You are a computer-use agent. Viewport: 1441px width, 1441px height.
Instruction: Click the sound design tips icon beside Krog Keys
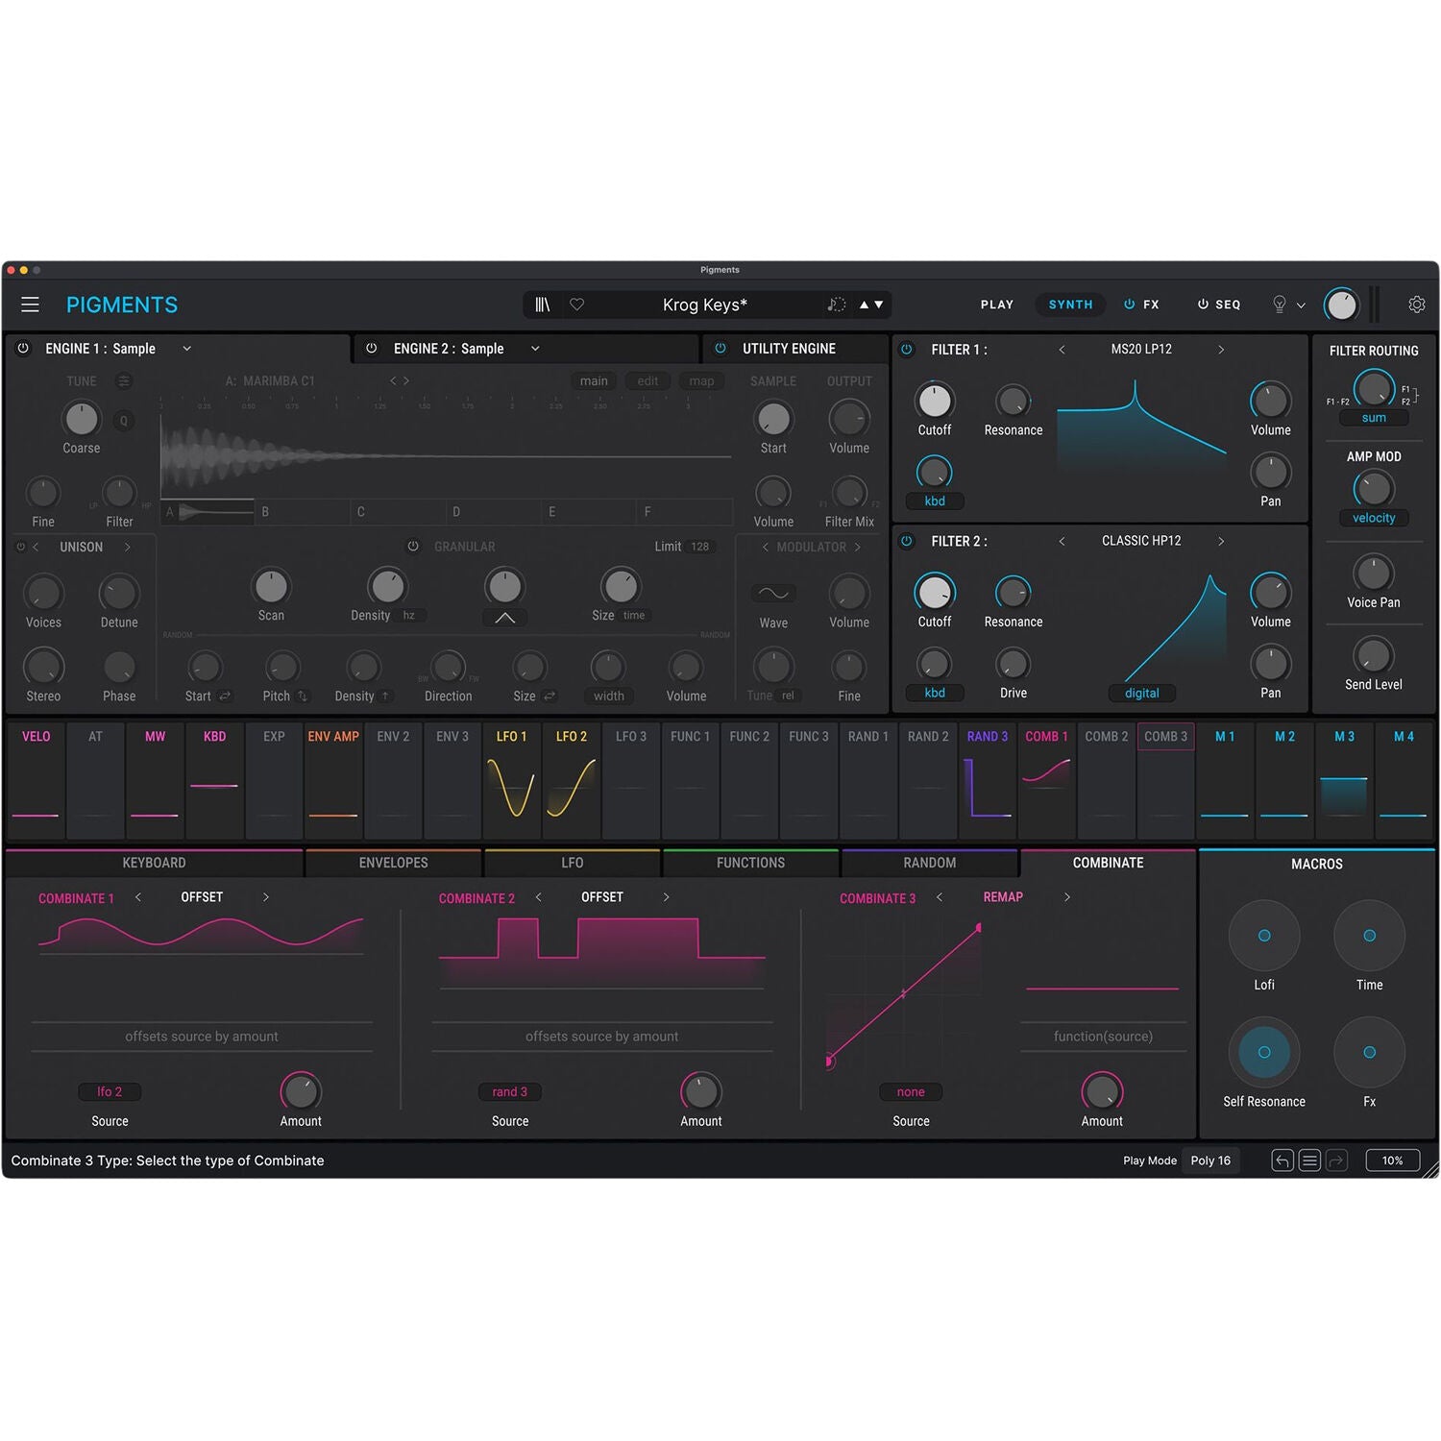pyautogui.click(x=837, y=305)
